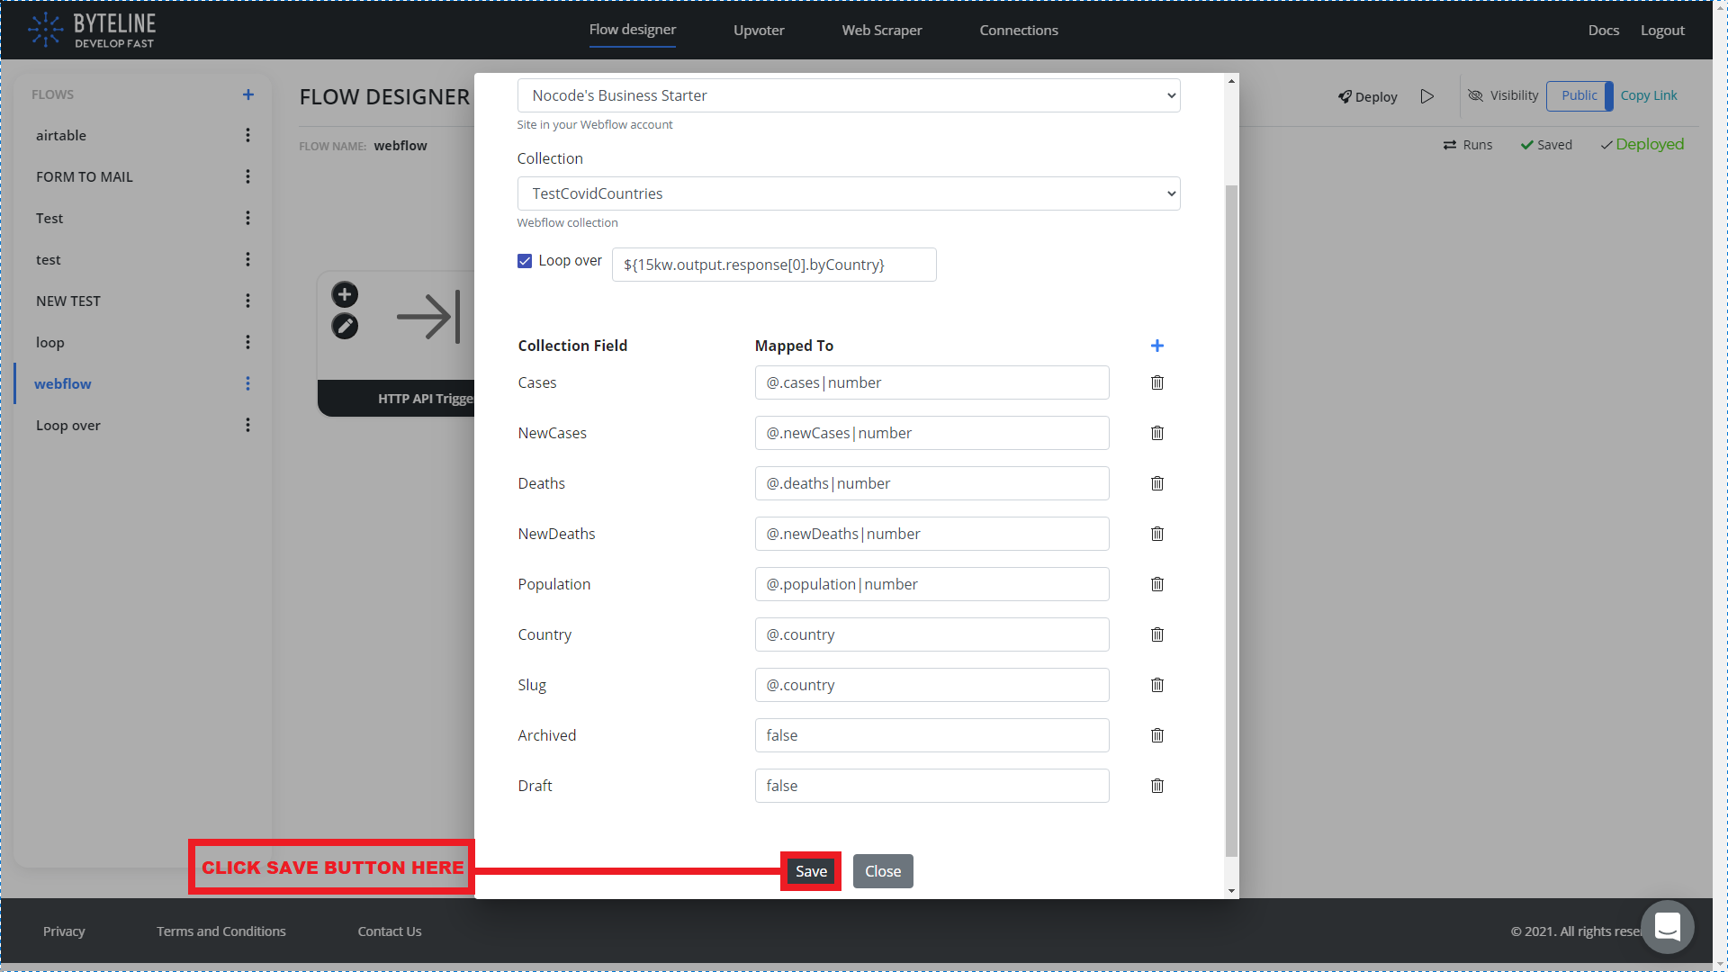Delete the Slug field mapping

tap(1157, 685)
